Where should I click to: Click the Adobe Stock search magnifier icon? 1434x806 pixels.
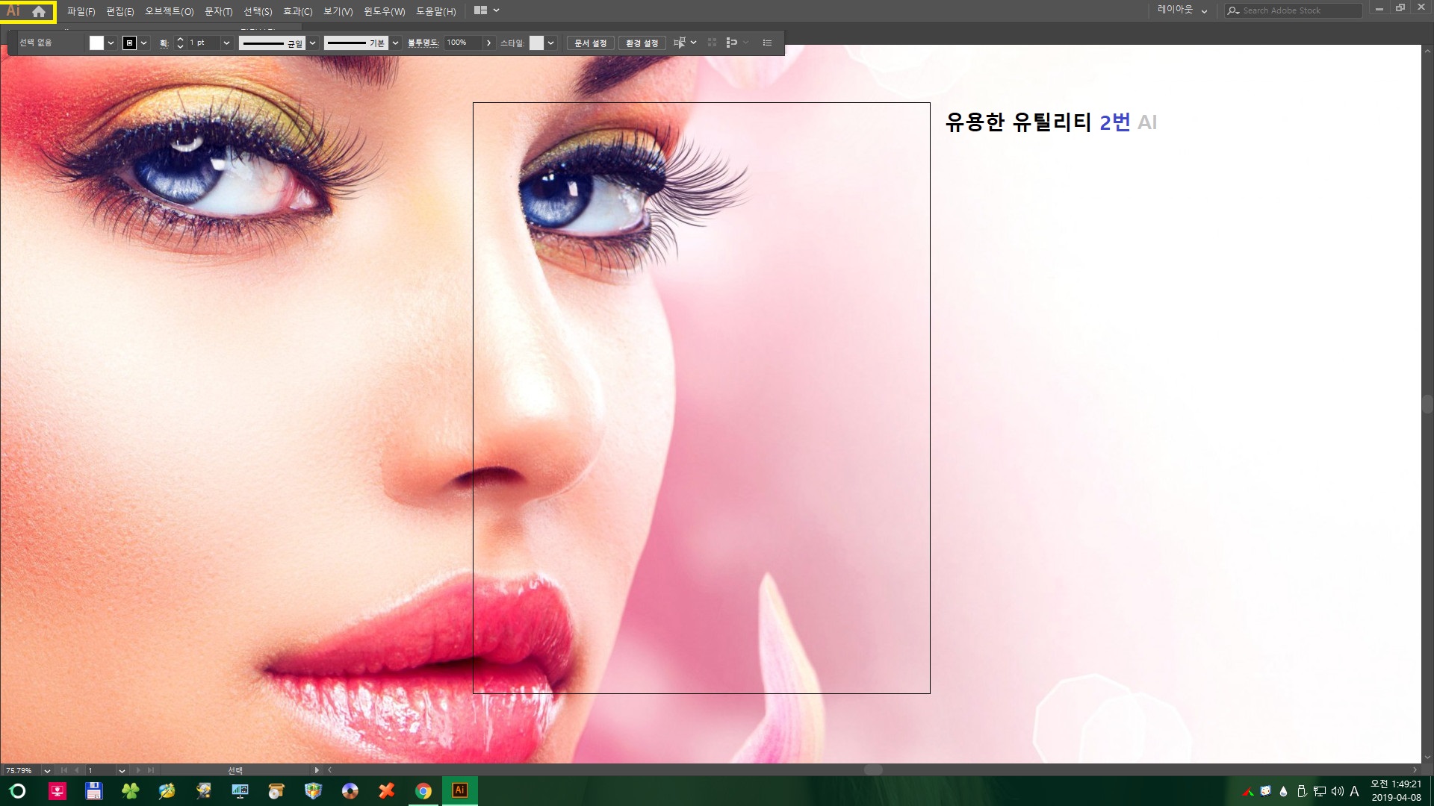1233,10
